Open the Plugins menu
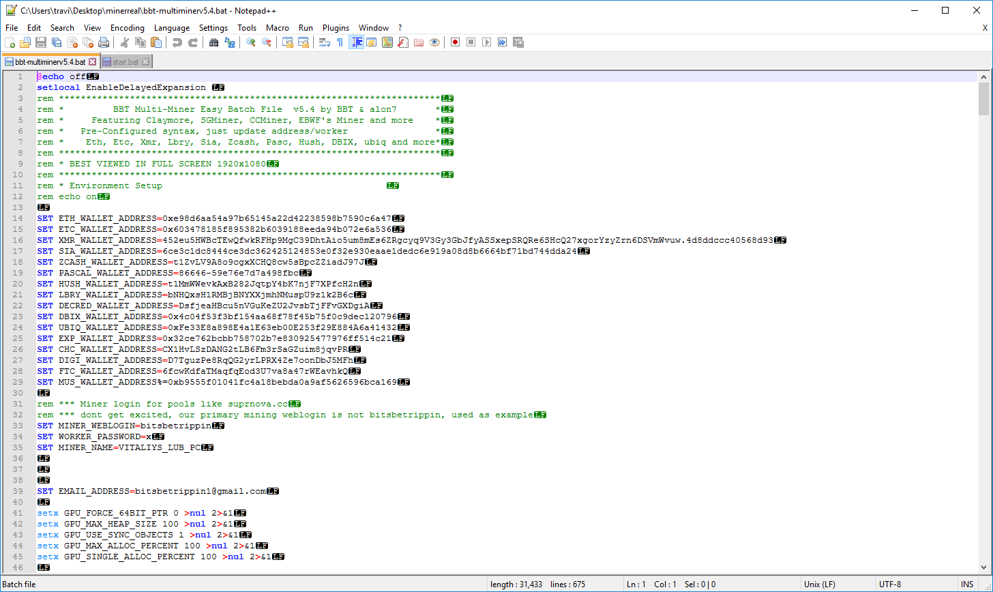 336,28
